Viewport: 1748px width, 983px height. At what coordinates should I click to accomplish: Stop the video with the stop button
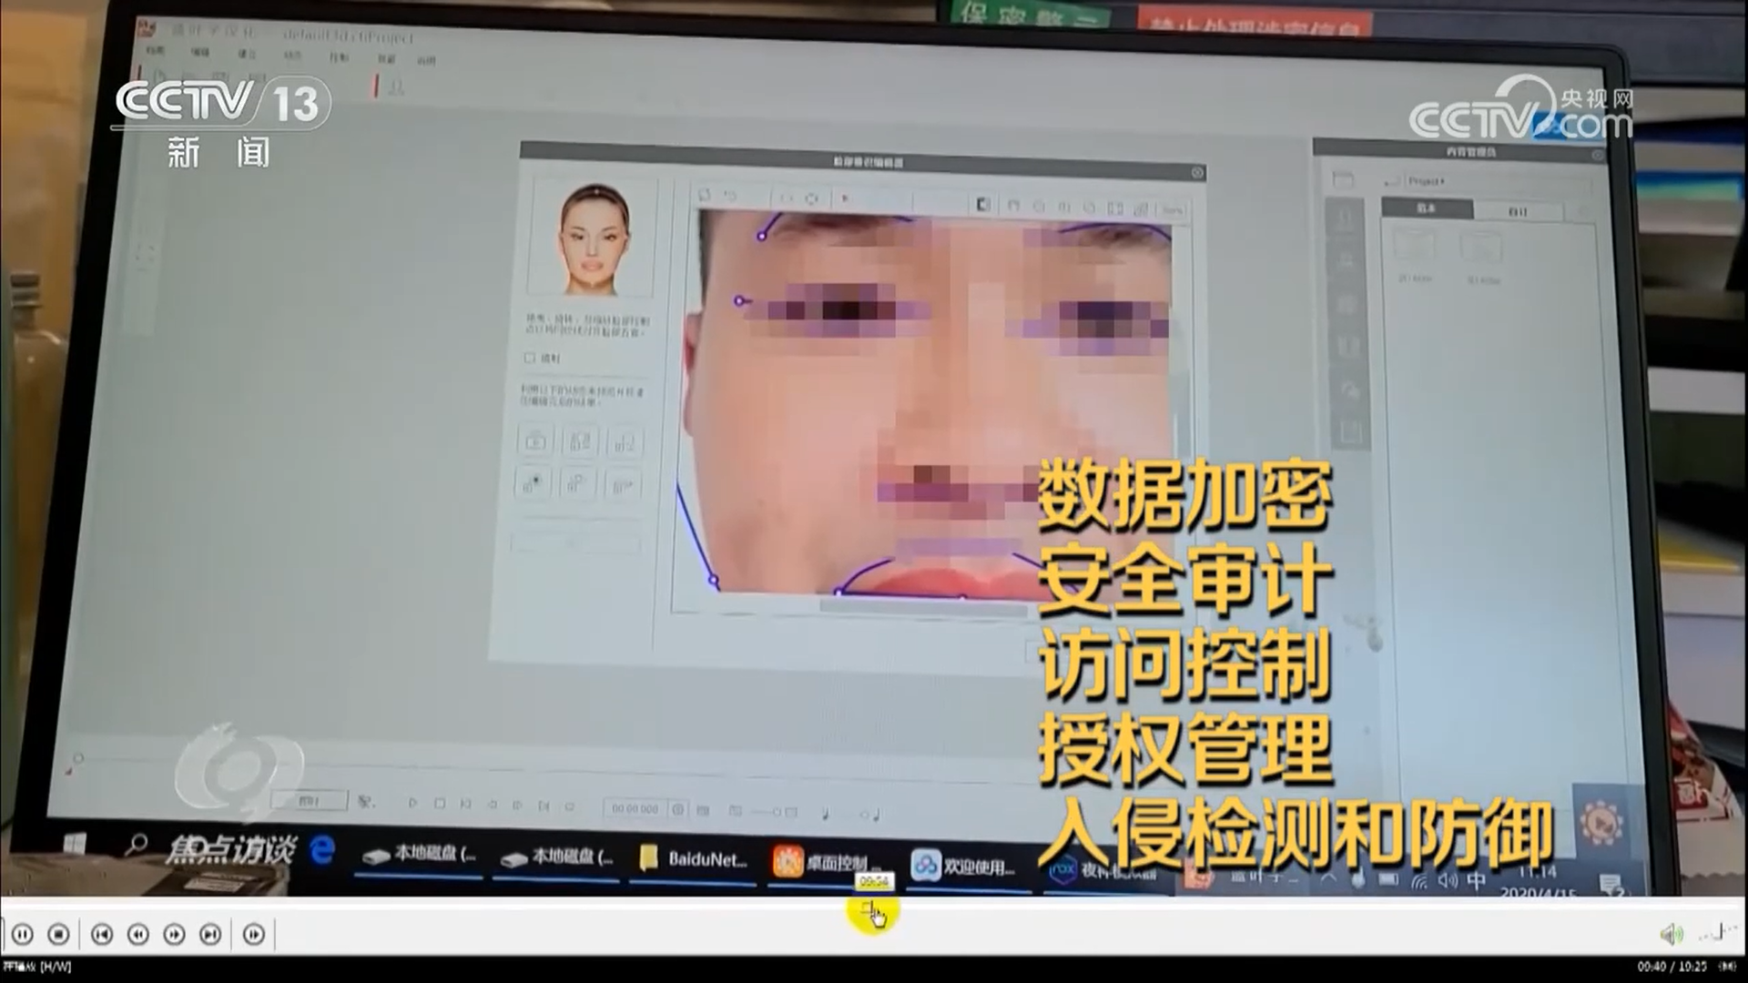coord(58,934)
